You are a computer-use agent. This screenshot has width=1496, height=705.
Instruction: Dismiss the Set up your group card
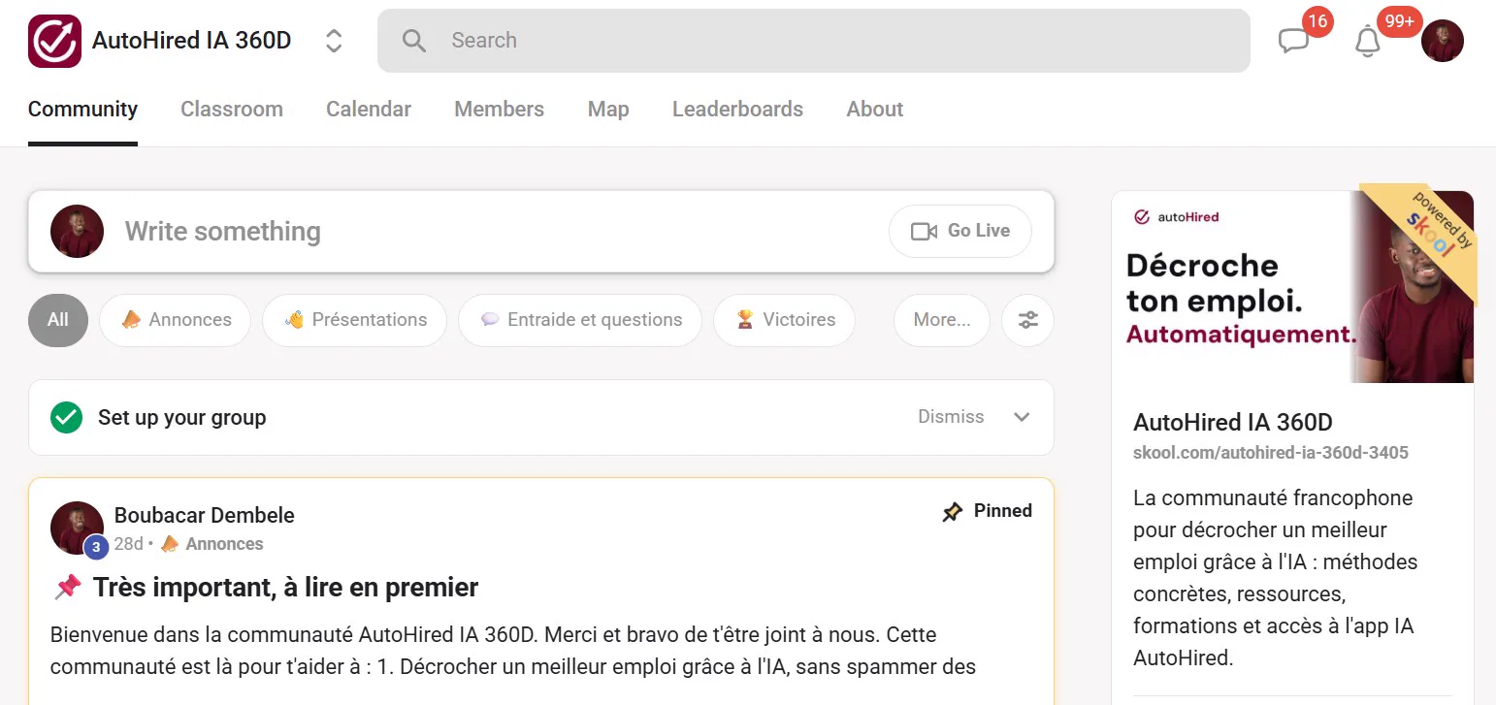click(x=951, y=417)
